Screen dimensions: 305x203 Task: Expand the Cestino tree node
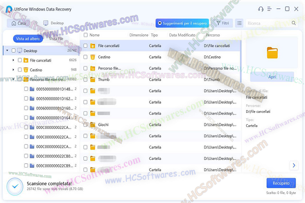click(x=13, y=69)
